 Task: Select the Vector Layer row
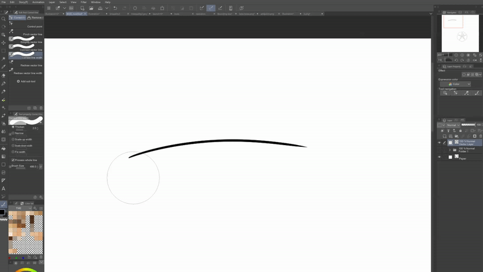tap(464, 143)
